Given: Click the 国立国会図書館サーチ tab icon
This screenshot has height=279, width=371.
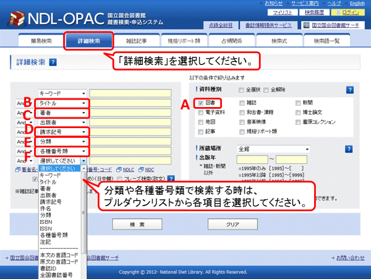Looking at the screenshot, I should tap(306, 26).
